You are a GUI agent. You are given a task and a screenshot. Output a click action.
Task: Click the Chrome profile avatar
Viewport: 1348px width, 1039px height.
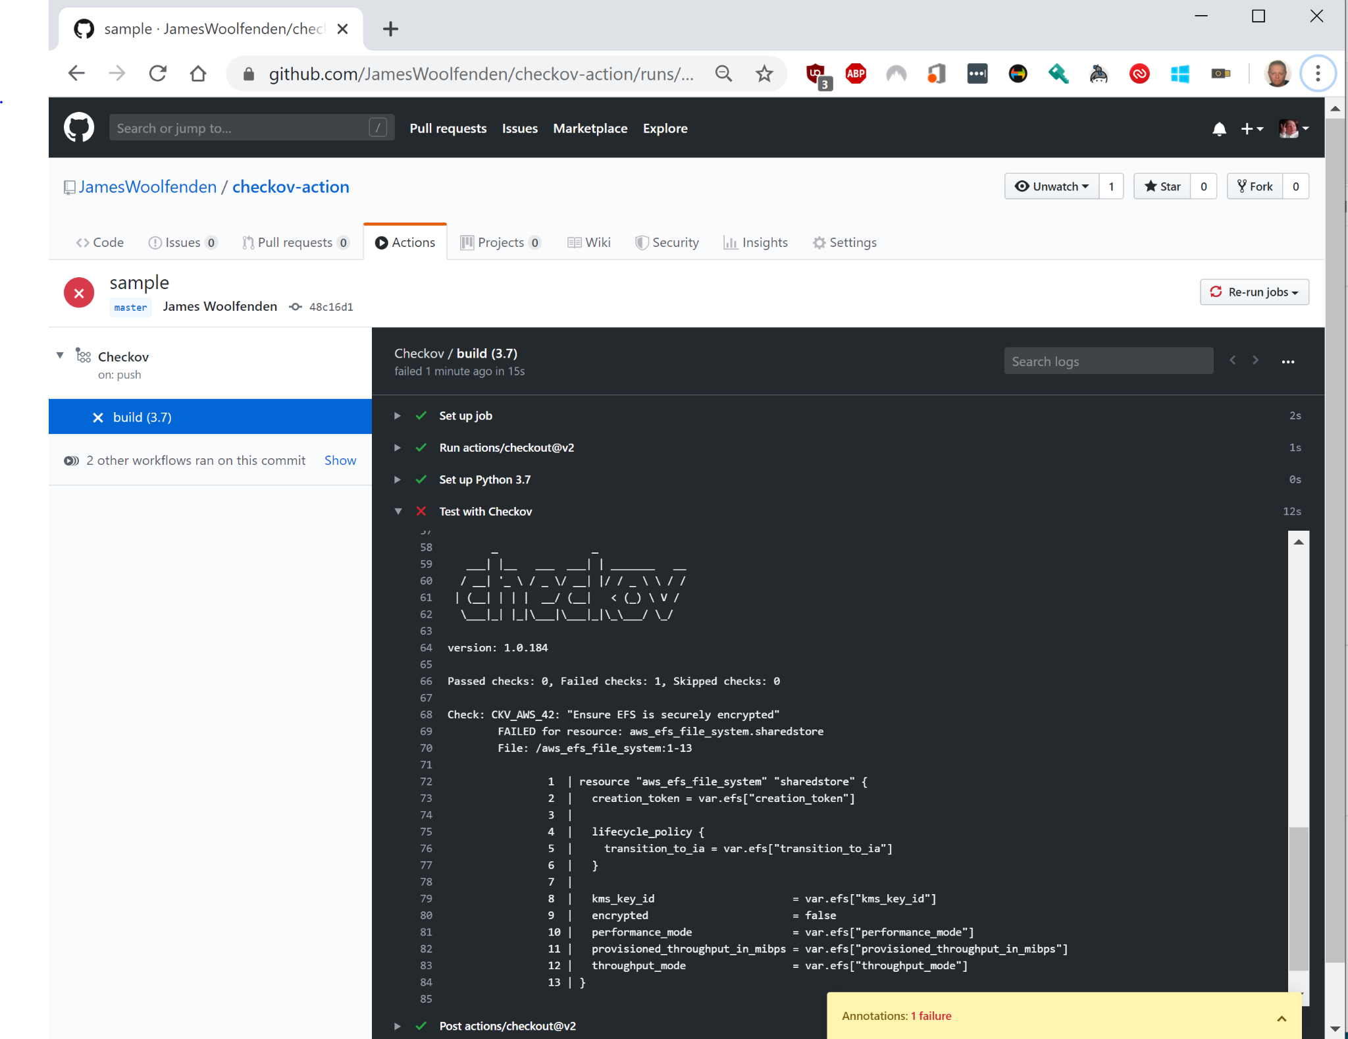1278,74
